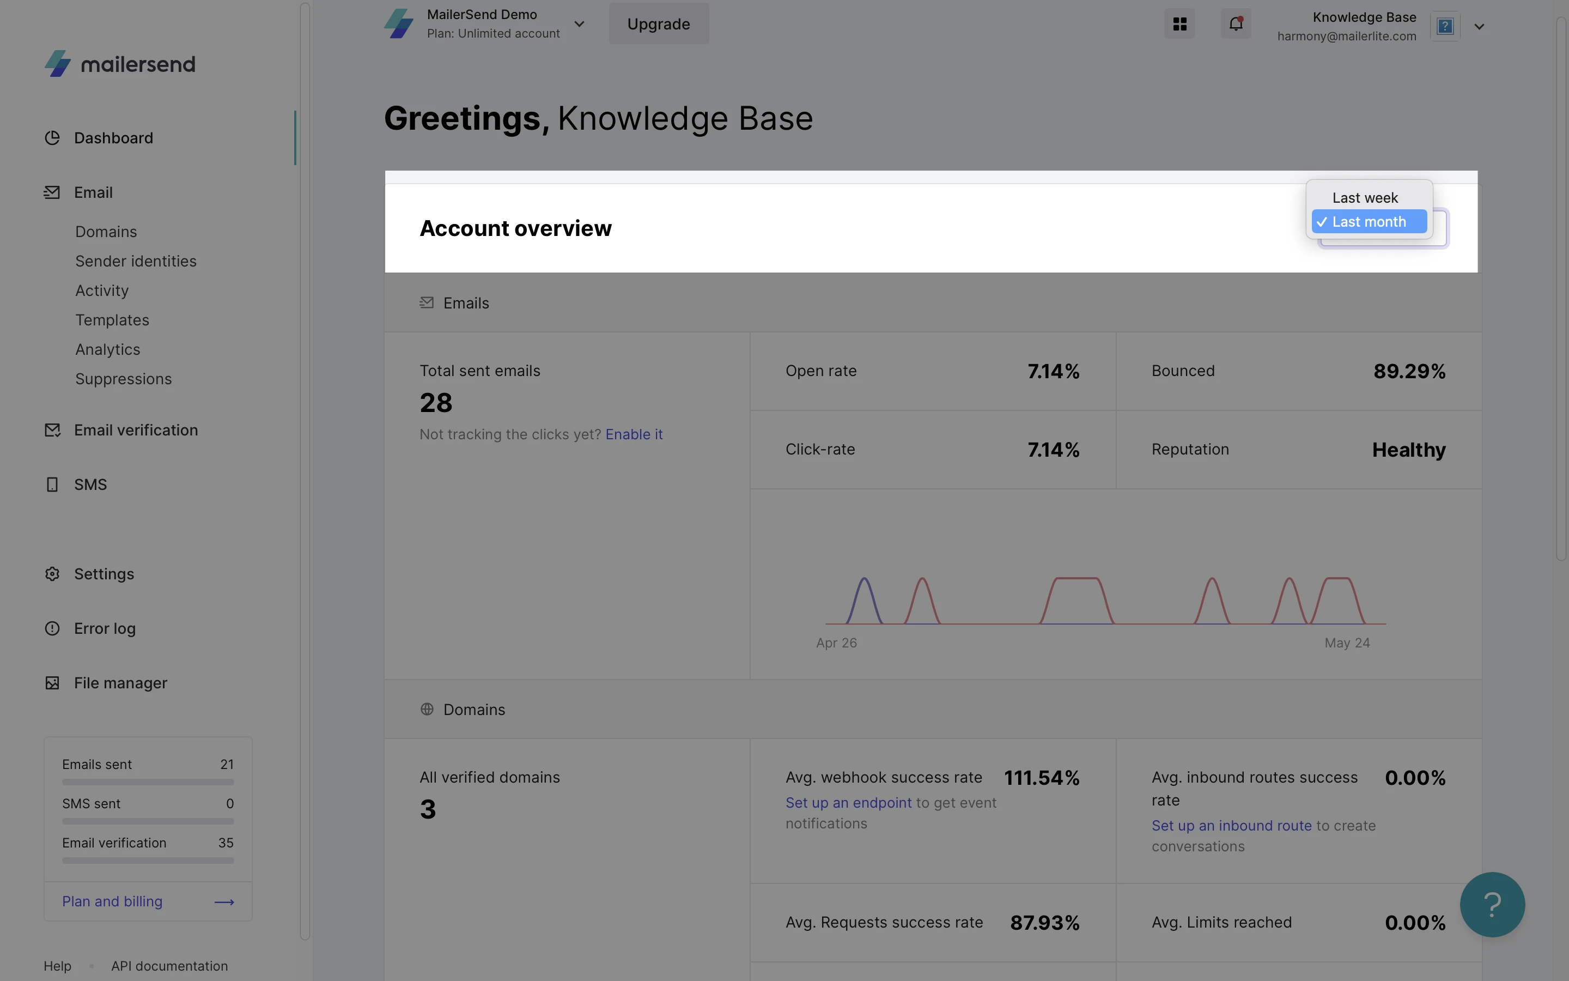
Task: Follow the Plan and billing link
Action: 112,901
